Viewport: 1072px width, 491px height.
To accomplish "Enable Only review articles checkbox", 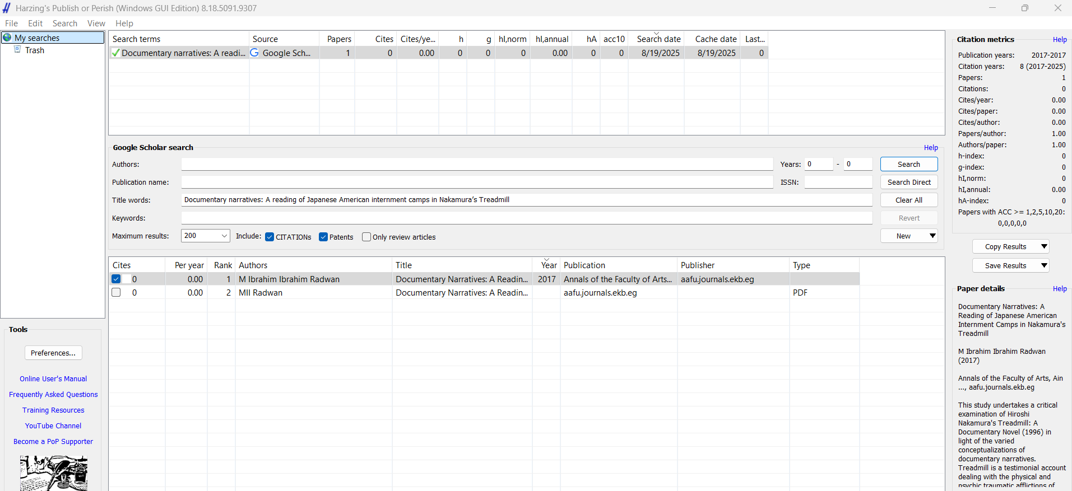I will 366,237.
